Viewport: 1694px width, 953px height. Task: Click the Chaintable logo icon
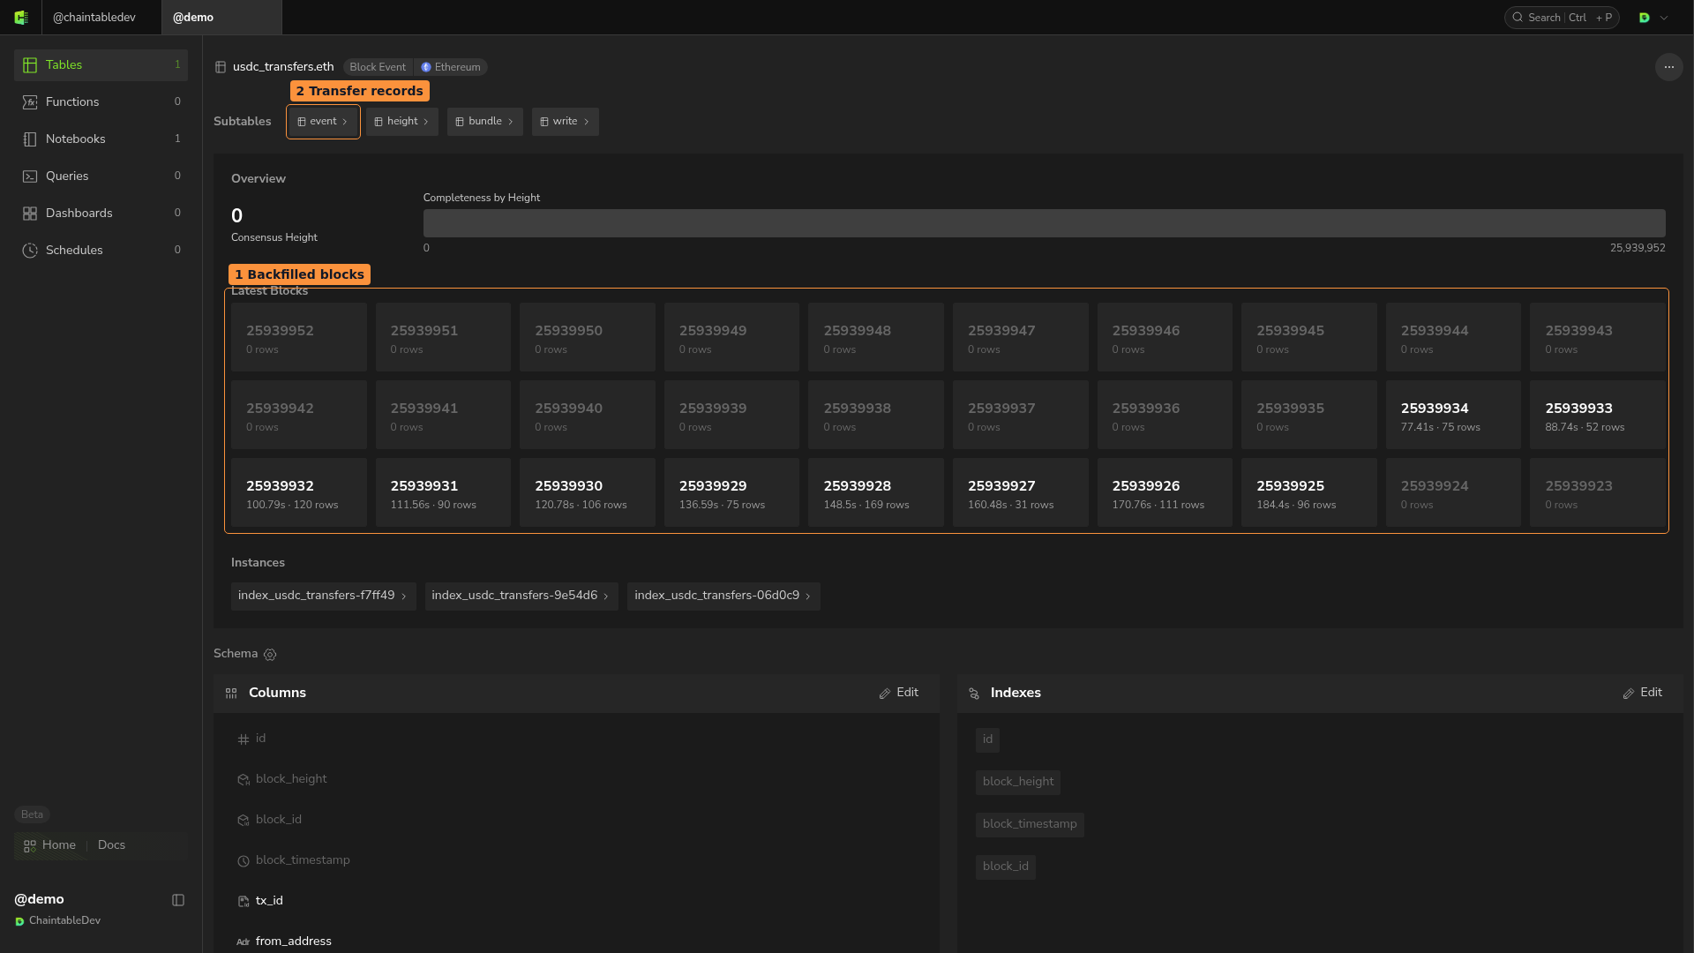21,18
